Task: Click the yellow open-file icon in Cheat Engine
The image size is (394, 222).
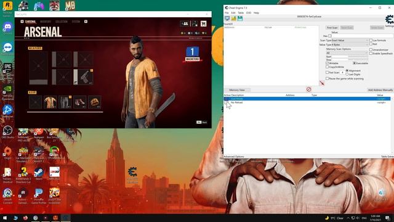Action: pyautogui.click(x=234, y=18)
